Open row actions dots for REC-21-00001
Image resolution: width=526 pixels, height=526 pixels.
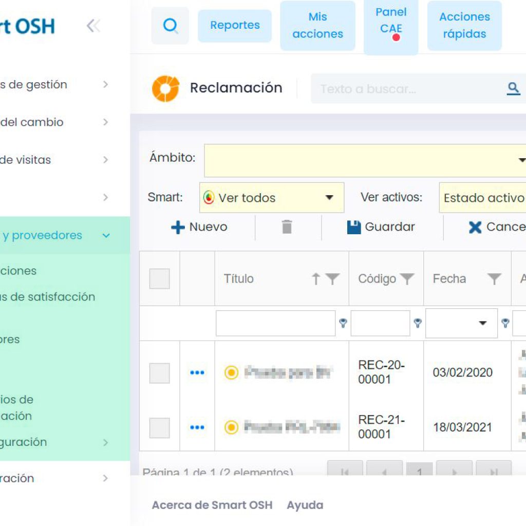point(197,427)
